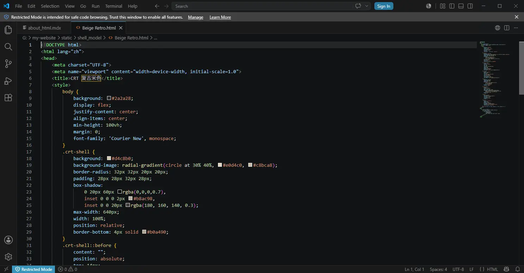Screen dimensions: 524x273
Task: Open the File menu
Action: [x=19, y=6]
